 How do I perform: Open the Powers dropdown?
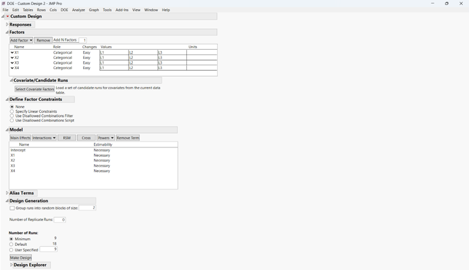click(x=106, y=138)
